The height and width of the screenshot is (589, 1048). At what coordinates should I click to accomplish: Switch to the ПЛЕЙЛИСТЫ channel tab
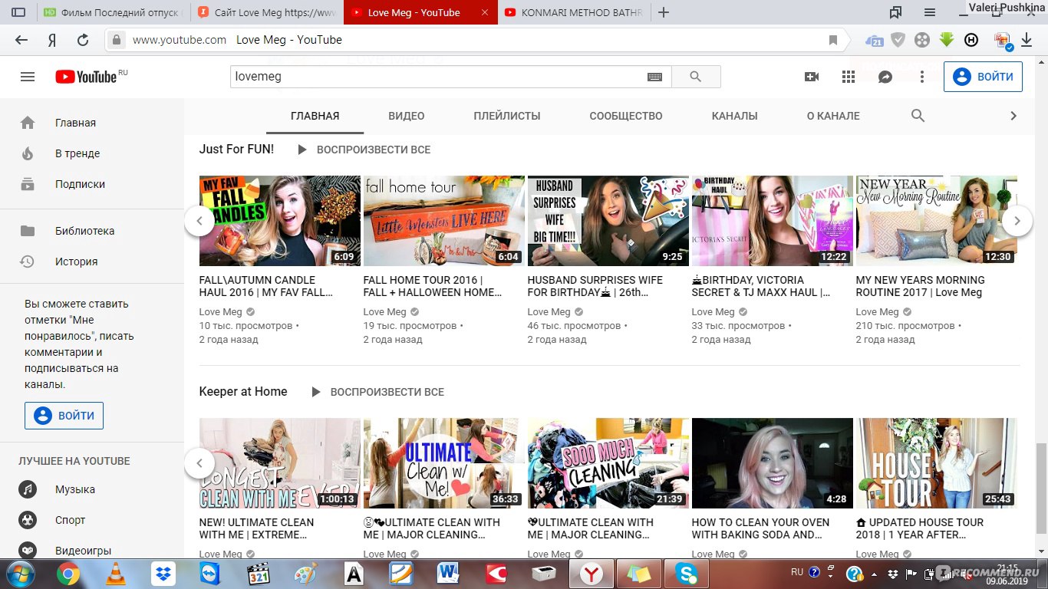pos(507,116)
